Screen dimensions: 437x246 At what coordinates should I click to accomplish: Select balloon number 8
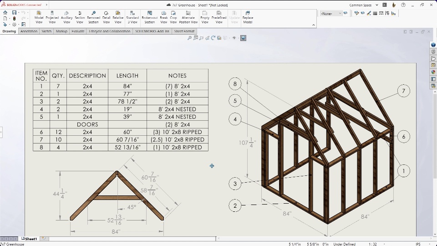[235, 84]
